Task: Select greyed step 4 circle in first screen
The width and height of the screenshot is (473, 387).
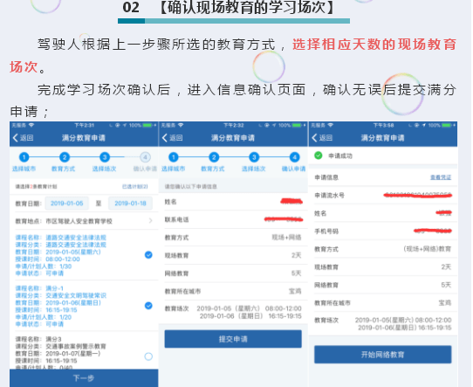Action: (x=145, y=157)
